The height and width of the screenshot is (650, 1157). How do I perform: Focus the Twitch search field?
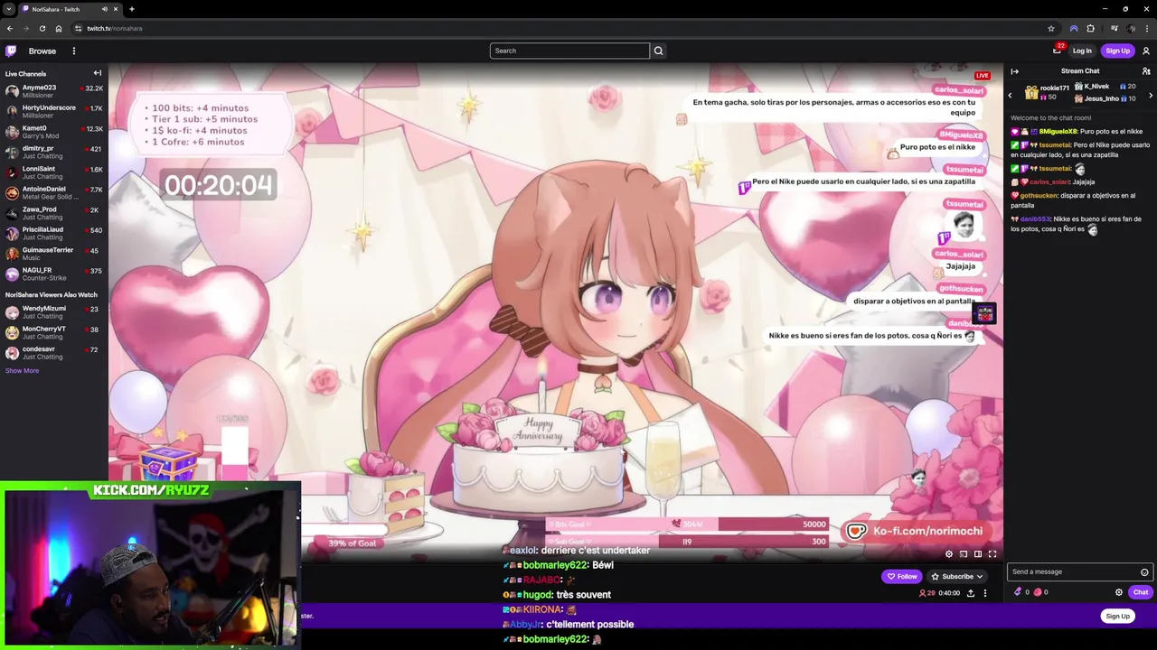click(x=569, y=51)
